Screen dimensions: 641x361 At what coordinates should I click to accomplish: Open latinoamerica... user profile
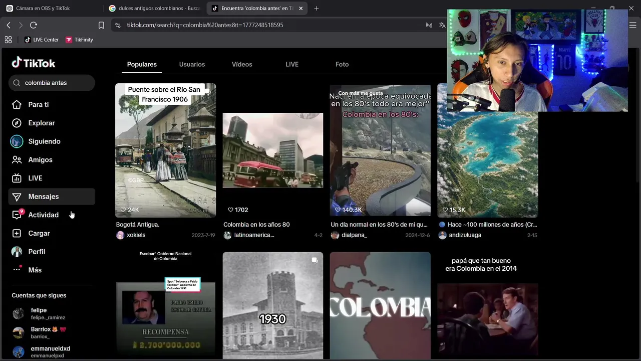coord(249,235)
